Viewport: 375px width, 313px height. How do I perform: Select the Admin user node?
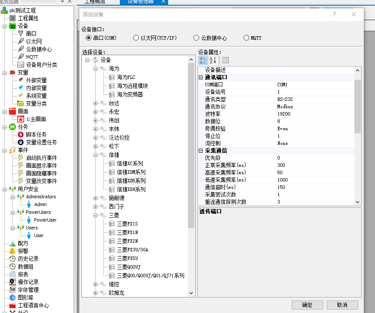pos(41,204)
